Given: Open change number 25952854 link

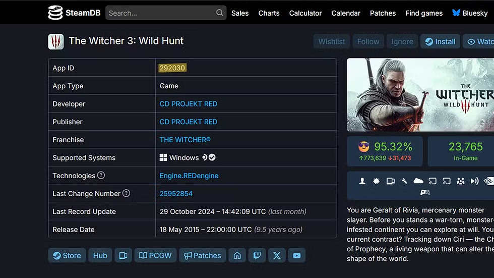Looking at the screenshot, I should [x=176, y=194].
